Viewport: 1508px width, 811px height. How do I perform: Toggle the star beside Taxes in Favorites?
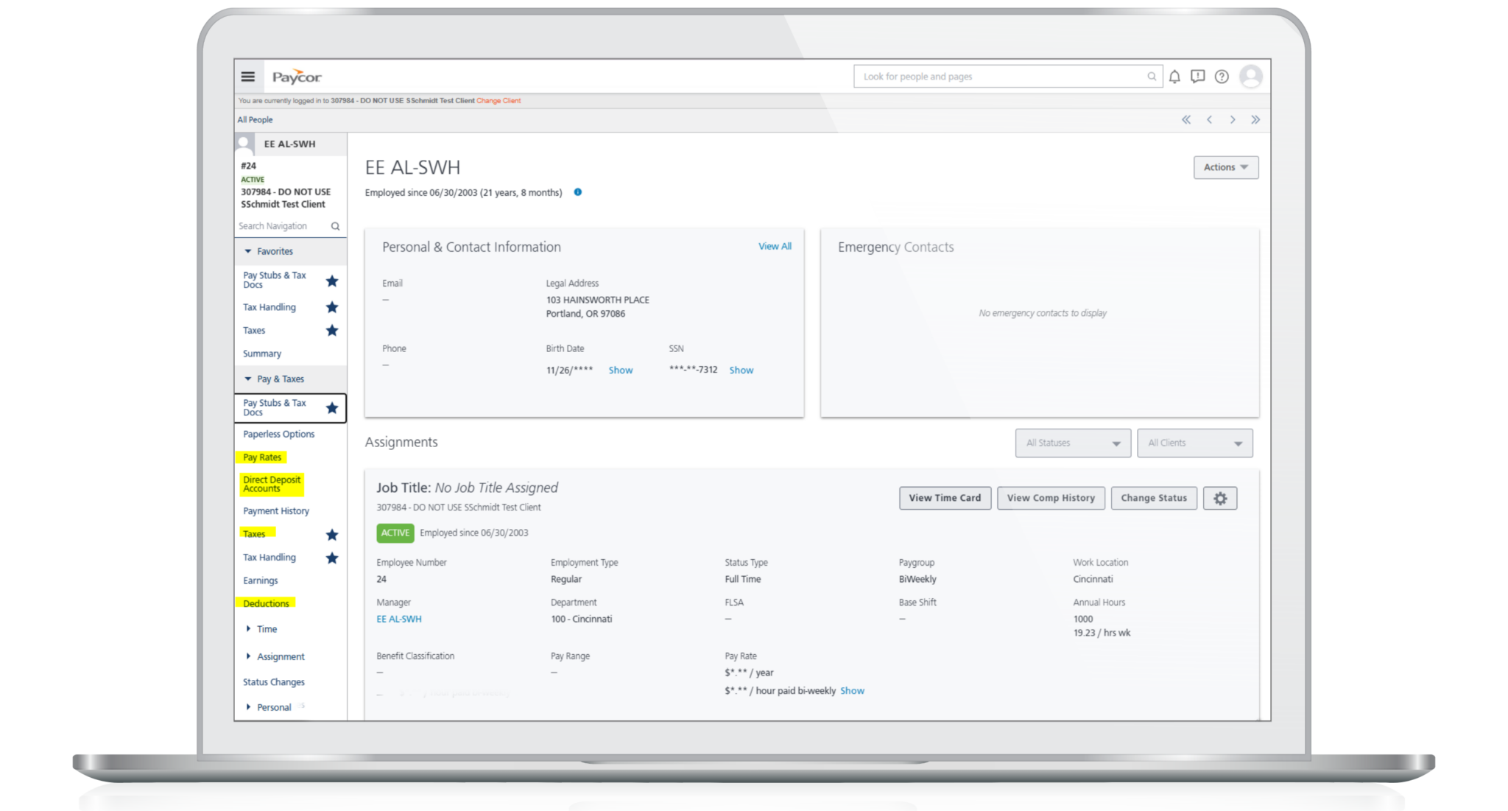[x=332, y=331]
